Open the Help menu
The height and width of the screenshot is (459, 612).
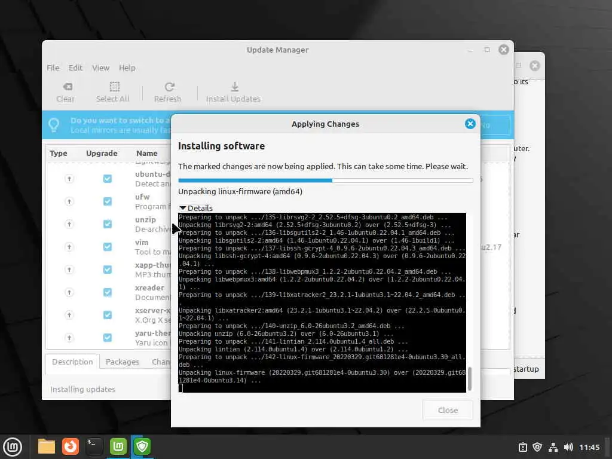127,68
